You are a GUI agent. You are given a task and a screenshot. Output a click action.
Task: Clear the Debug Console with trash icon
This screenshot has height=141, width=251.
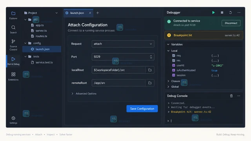231,96
